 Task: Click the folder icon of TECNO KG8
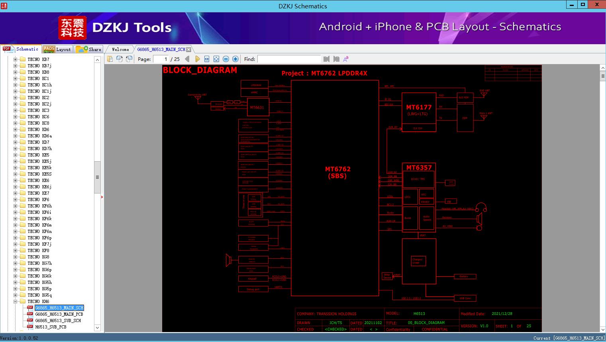click(x=23, y=257)
